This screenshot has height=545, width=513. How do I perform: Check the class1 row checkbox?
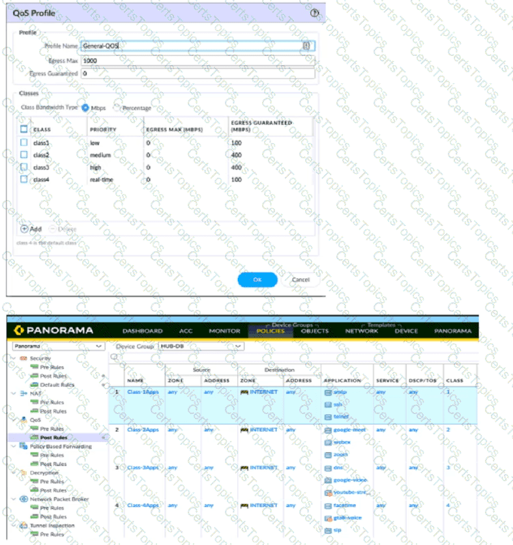[x=24, y=143]
